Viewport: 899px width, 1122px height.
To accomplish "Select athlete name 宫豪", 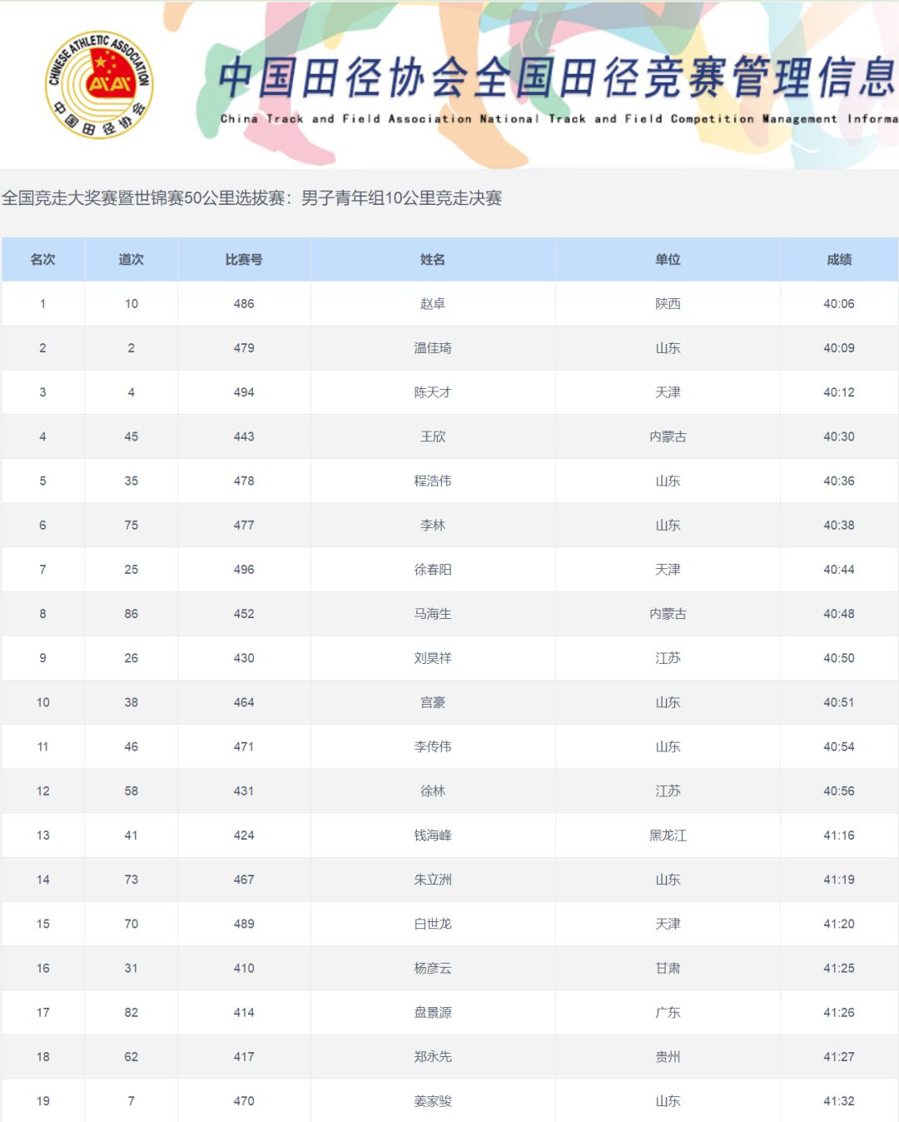I will click(x=433, y=702).
